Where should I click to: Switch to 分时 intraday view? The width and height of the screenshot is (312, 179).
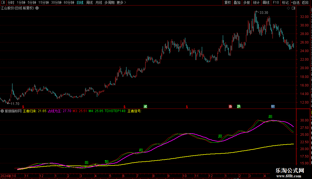[11, 2]
